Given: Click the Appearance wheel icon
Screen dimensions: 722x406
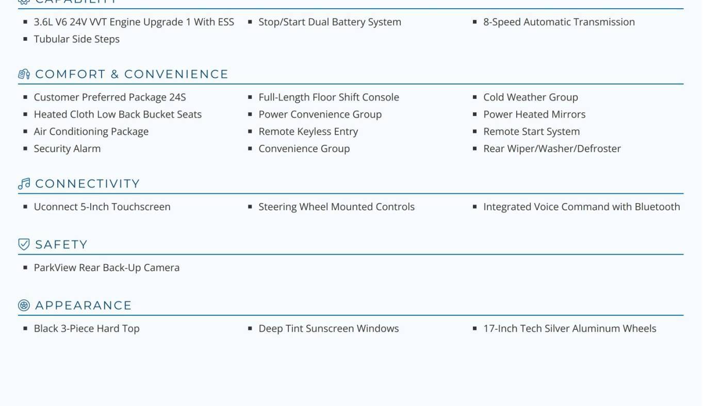Looking at the screenshot, I should pos(24,305).
